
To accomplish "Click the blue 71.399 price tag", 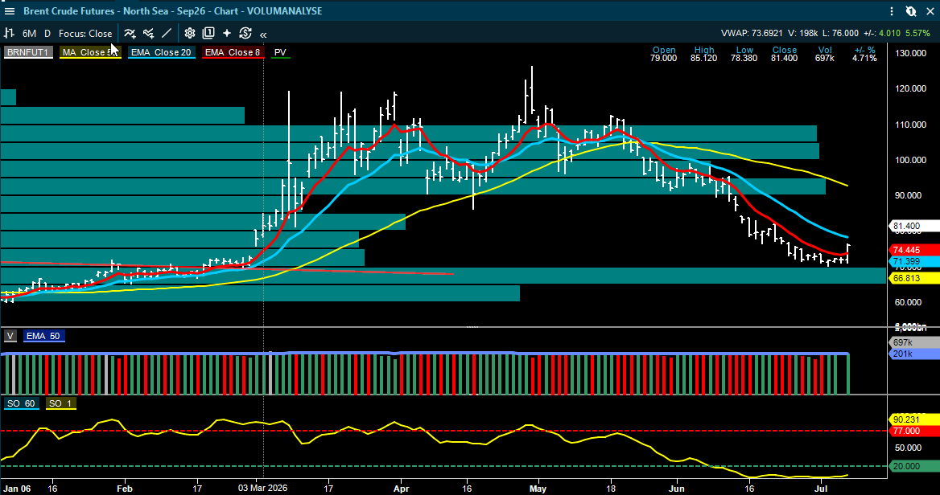I will [x=913, y=262].
